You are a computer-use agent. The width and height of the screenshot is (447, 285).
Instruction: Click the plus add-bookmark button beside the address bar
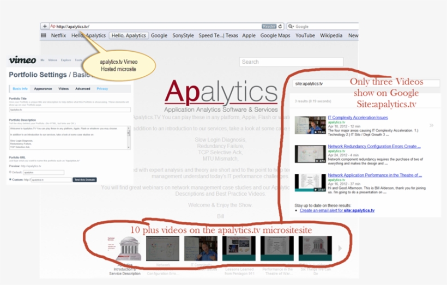point(45,26)
